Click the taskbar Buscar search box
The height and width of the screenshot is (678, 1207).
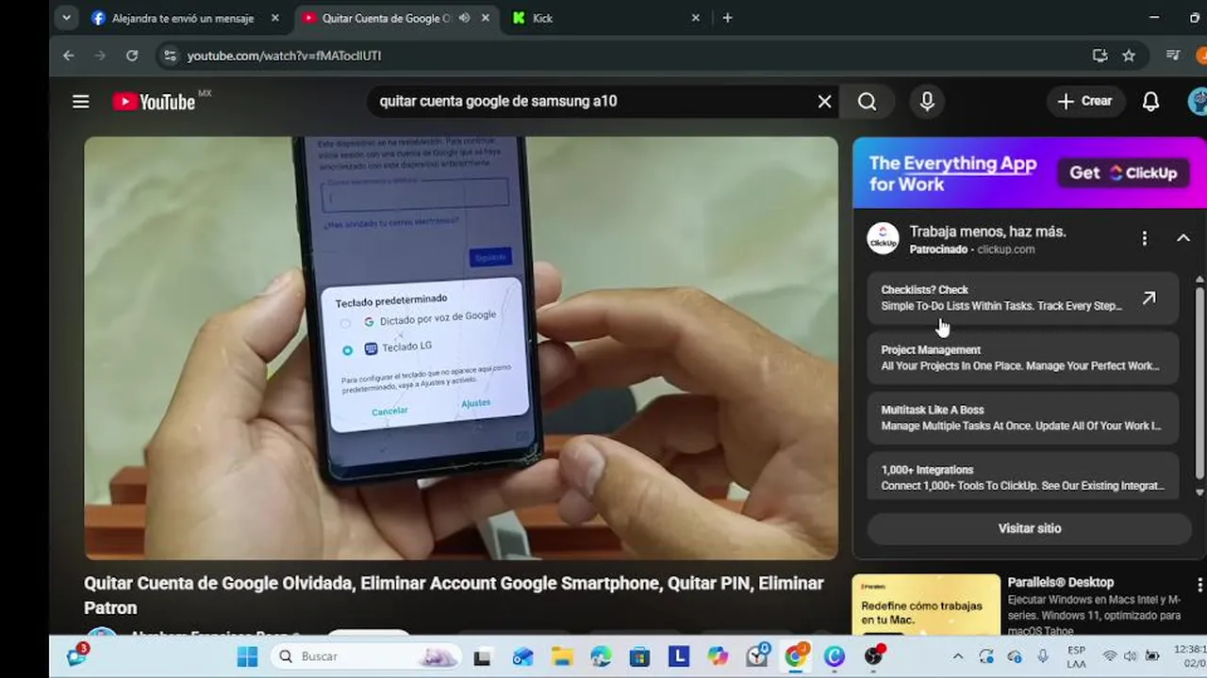coord(366,656)
